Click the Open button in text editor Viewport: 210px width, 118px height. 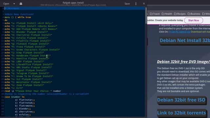tap(6, 4)
